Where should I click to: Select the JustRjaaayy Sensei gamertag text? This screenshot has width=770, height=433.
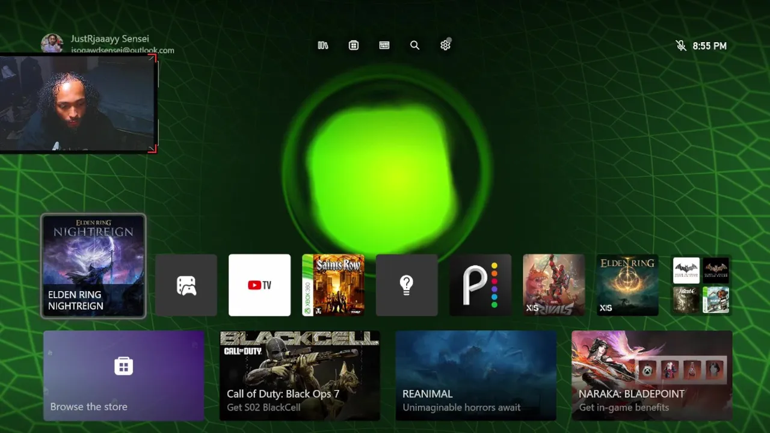[110, 38]
